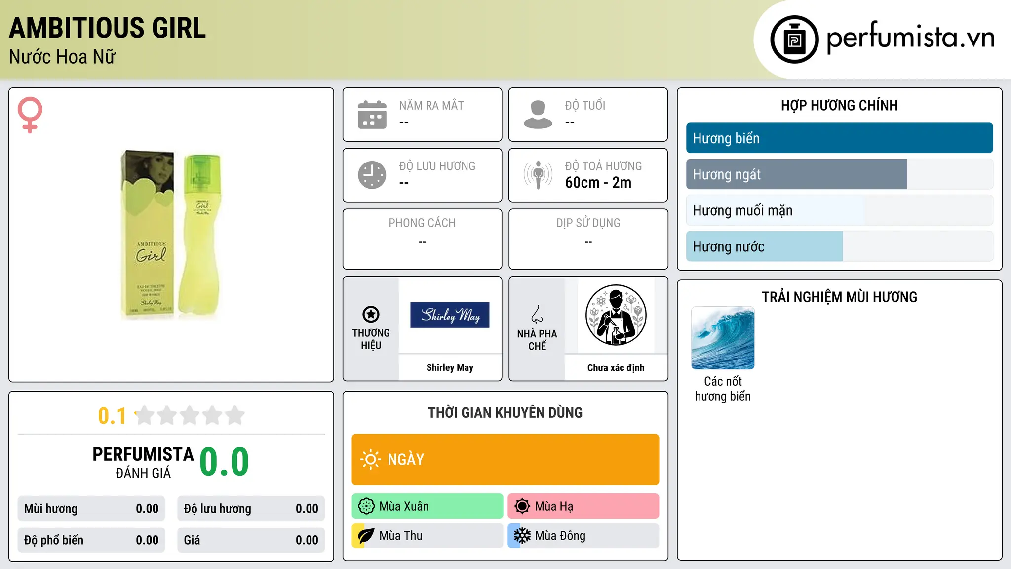Image resolution: width=1011 pixels, height=569 pixels.
Task: Click the Giá 0.00 score row
Action: pos(251,540)
